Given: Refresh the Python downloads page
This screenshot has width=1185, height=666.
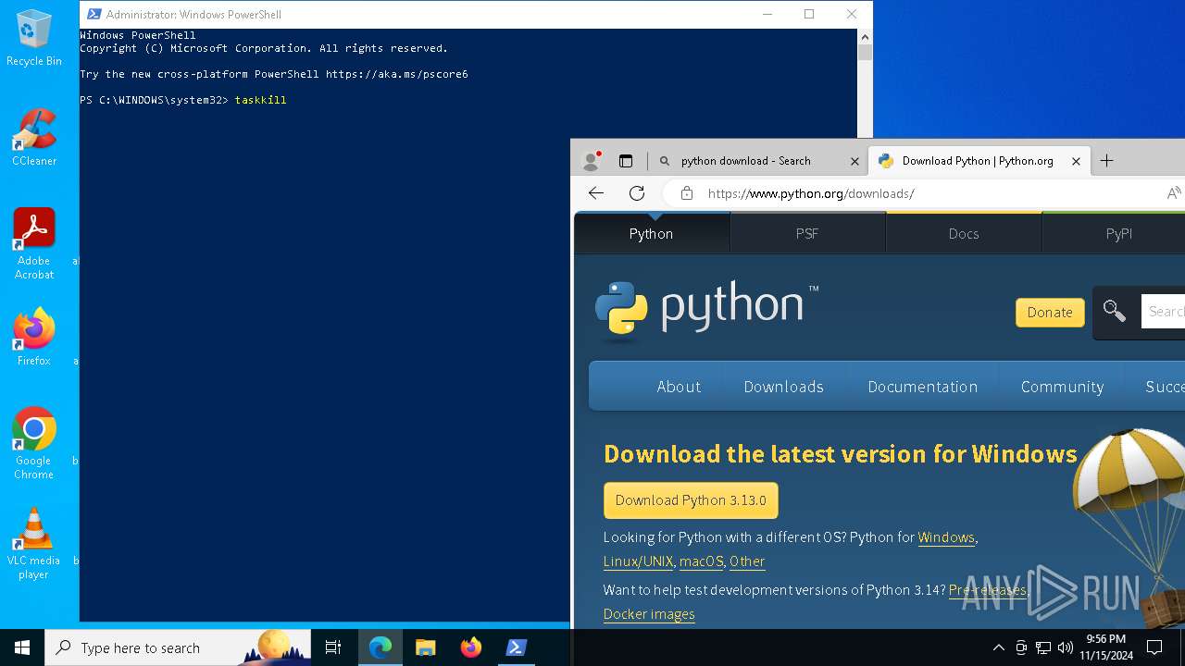Looking at the screenshot, I should (x=637, y=193).
